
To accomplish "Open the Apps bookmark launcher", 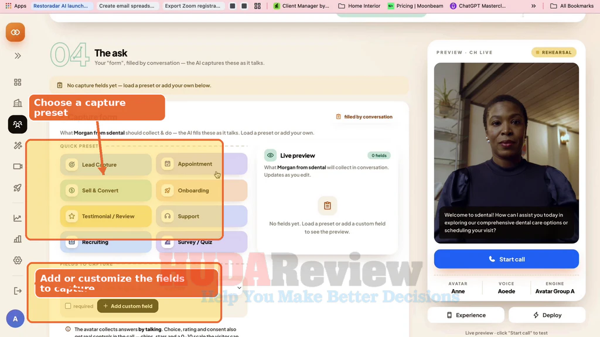I will point(16,6).
